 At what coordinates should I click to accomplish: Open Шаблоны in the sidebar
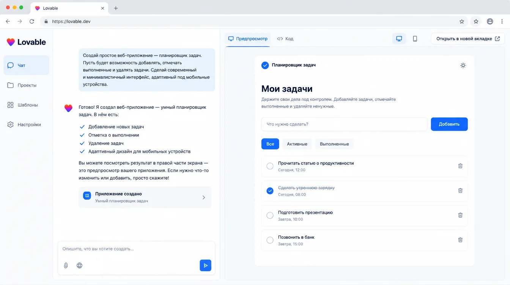point(27,105)
